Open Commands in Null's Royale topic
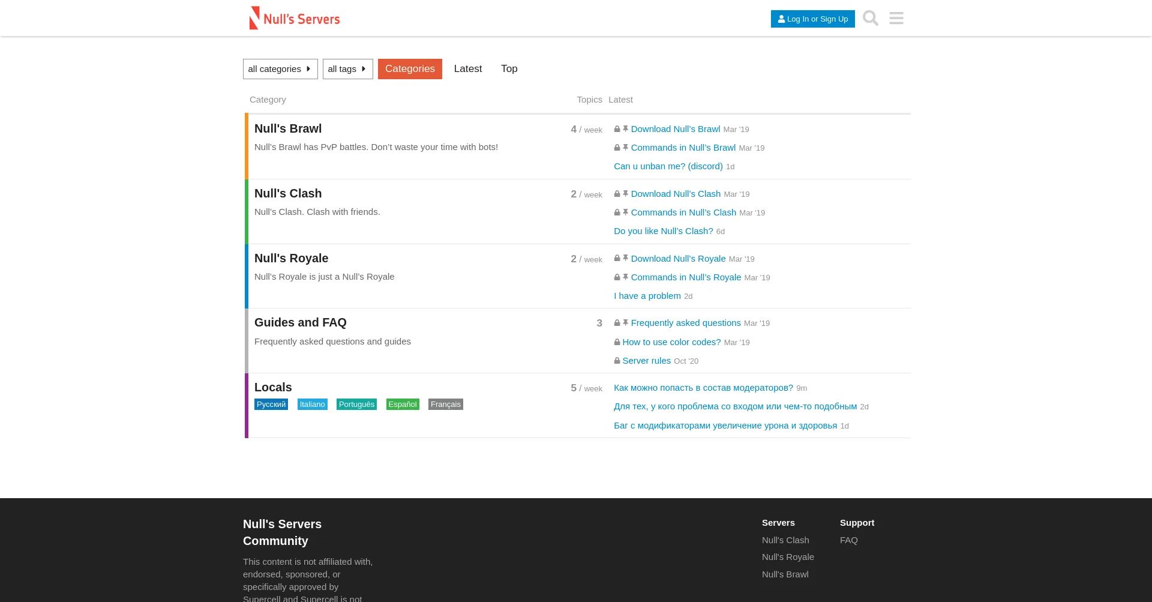 pos(686,277)
